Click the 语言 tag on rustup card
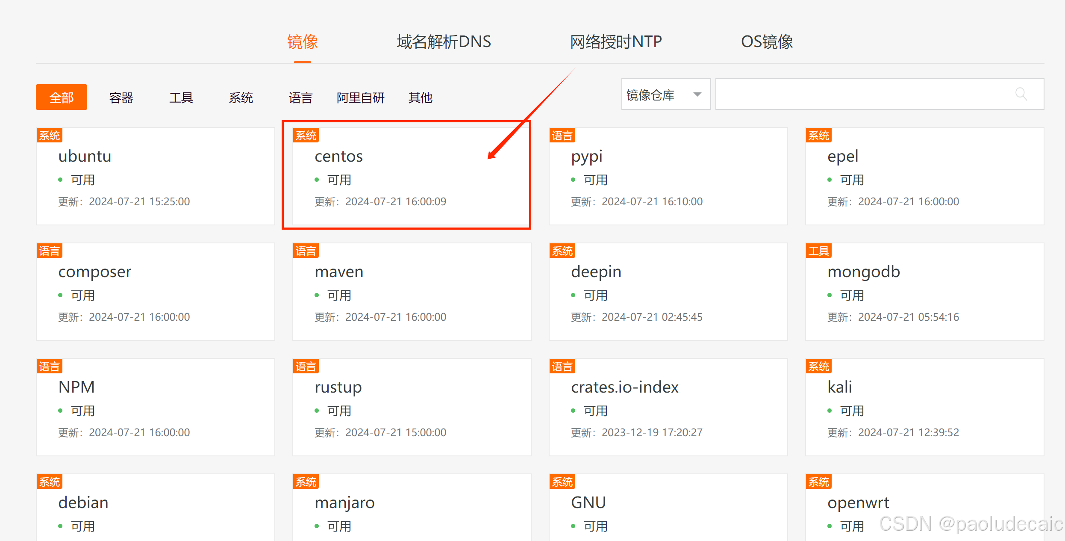 tap(306, 367)
